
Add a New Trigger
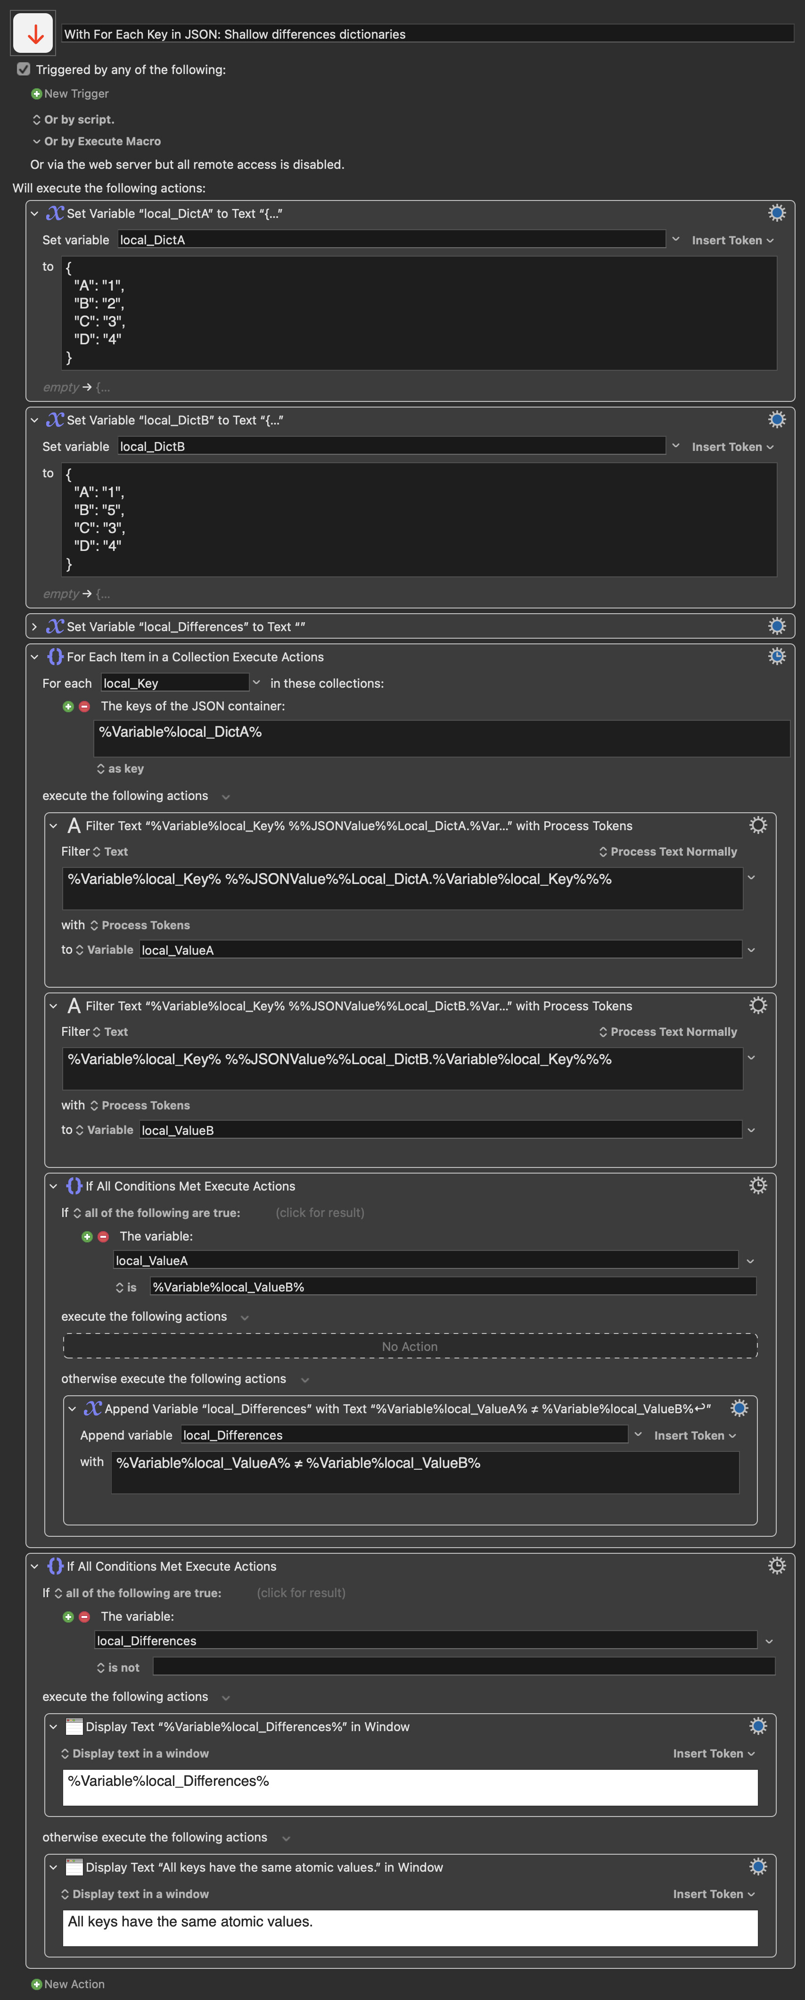pyautogui.click(x=70, y=94)
